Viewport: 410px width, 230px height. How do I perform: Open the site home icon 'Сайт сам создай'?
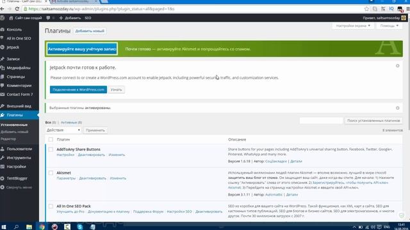(26, 18)
